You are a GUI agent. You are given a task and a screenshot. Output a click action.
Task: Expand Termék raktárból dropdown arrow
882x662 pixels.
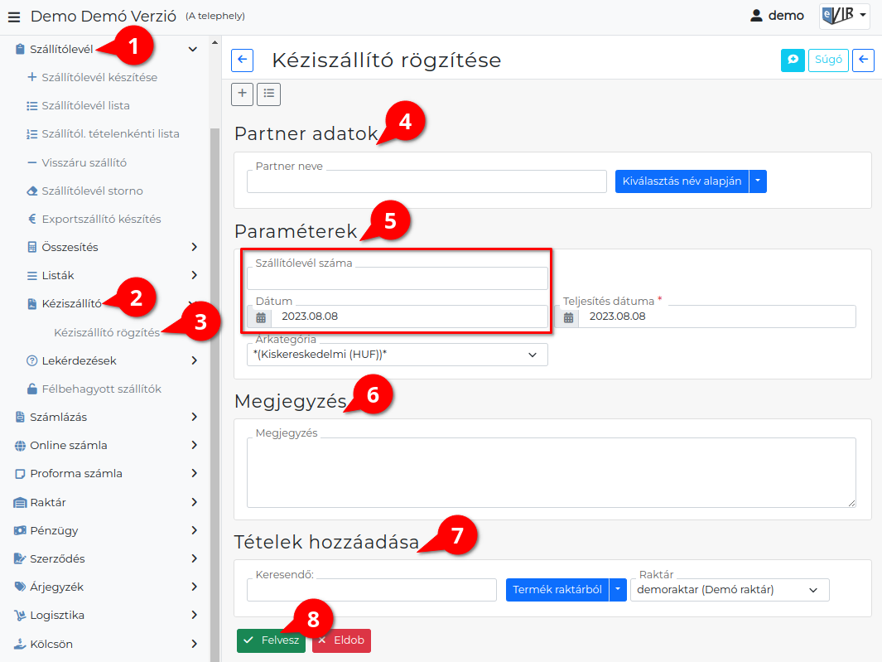[618, 590]
